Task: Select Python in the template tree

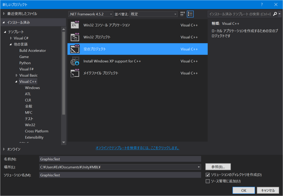Action: click(x=25, y=63)
